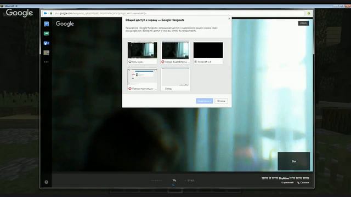Click the extension icon right of address bar
This screenshot has width=351, height=197.
[309, 13]
